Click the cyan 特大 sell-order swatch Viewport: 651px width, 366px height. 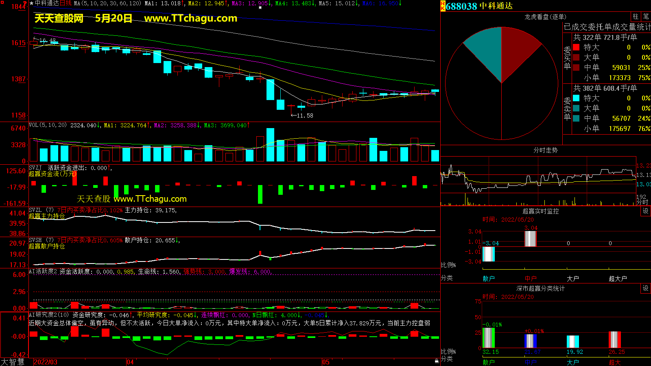pos(576,98)
